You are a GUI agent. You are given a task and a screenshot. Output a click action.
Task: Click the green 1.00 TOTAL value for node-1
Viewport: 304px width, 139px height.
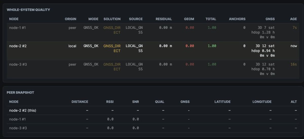pyautogui.click(x=212, y=28)
